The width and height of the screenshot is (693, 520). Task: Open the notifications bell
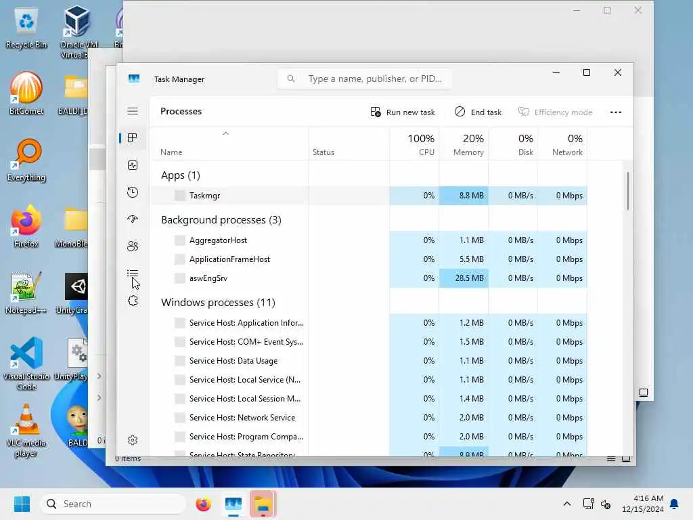tap(675, 504)
